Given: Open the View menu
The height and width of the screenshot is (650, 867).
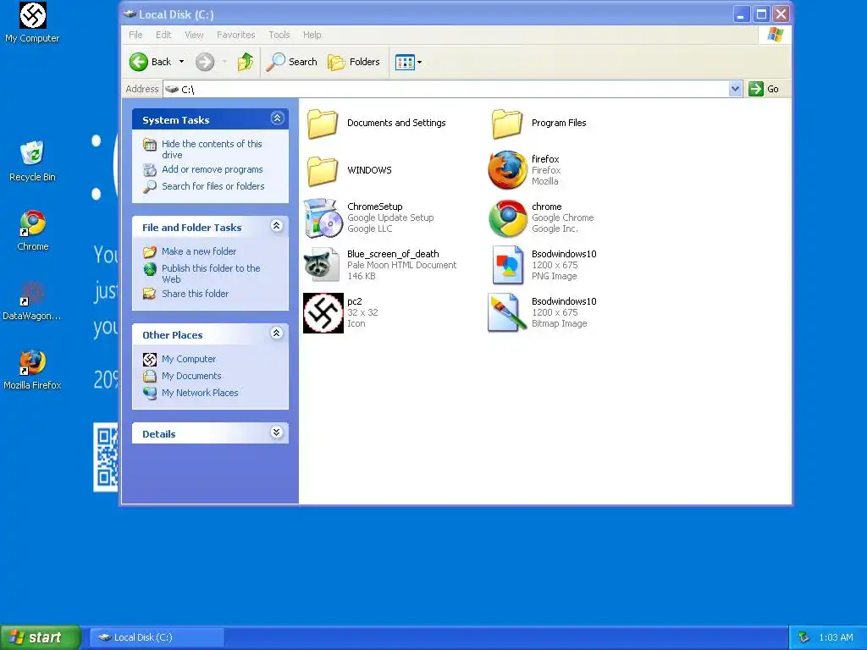Looking at the screenshot, I should click(x=194, y=35).
